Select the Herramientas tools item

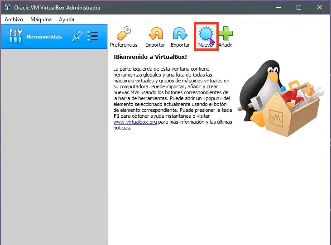point(54,37)
